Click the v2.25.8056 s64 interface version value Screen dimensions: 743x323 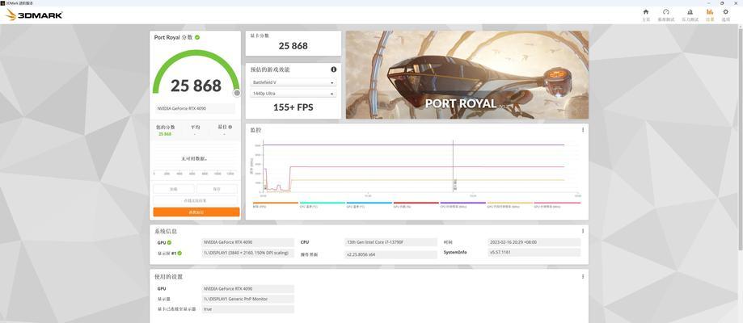click(391, 254)
